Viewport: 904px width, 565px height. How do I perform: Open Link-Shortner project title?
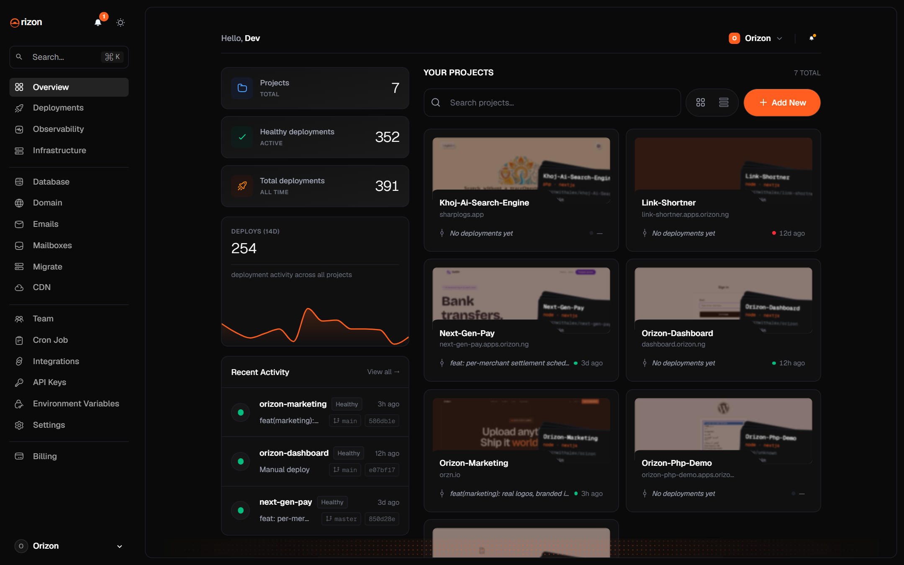668,203
